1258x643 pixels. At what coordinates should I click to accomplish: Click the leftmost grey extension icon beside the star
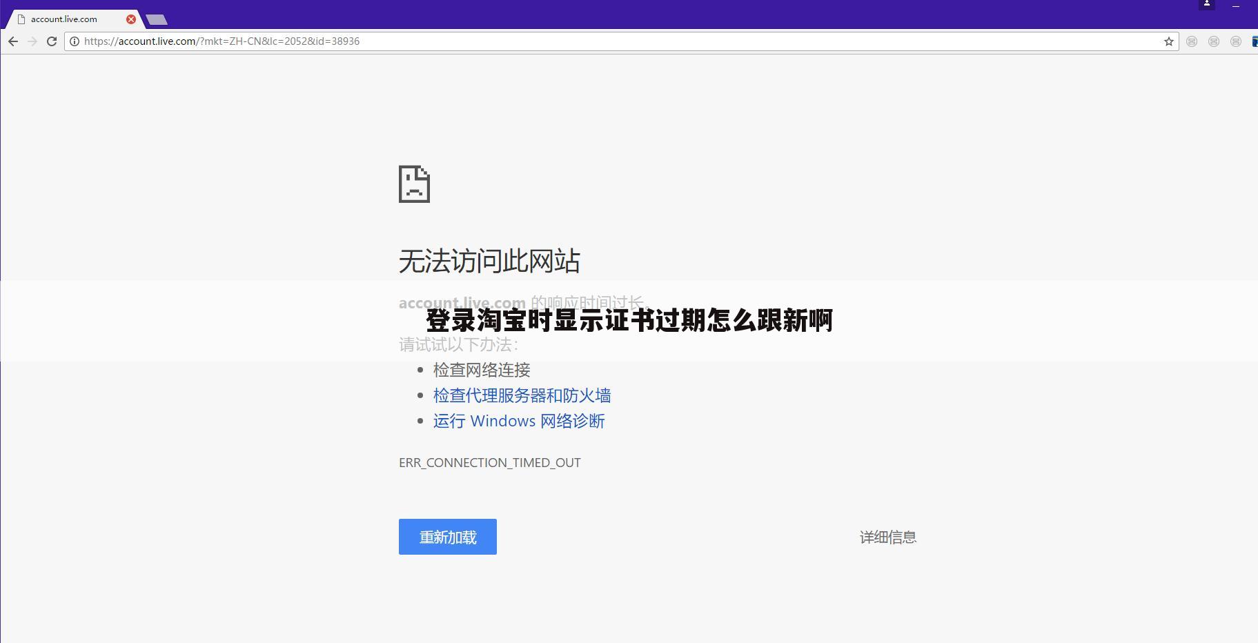click(1192, 41)
